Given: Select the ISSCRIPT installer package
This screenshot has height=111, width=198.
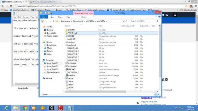Looking at the screenshot, I should (71, 69).
